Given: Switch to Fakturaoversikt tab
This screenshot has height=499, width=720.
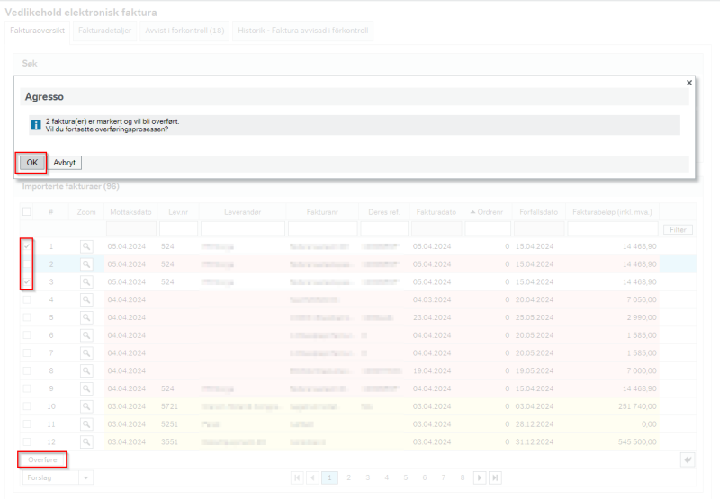Looking at the screenshot, I should pos(37,31).
